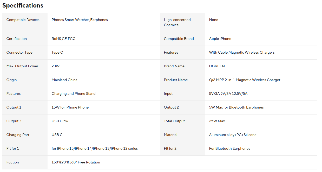Click the Aluminum alloy+PC+Silicone material value
This screenshot has width=322, height=172.
pyautogui.click(x=233, y=135)
